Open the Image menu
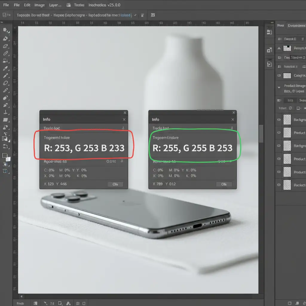 click(x=39, y=5)
